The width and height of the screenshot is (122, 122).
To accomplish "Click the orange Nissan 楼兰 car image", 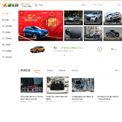I will pos(37,49).
